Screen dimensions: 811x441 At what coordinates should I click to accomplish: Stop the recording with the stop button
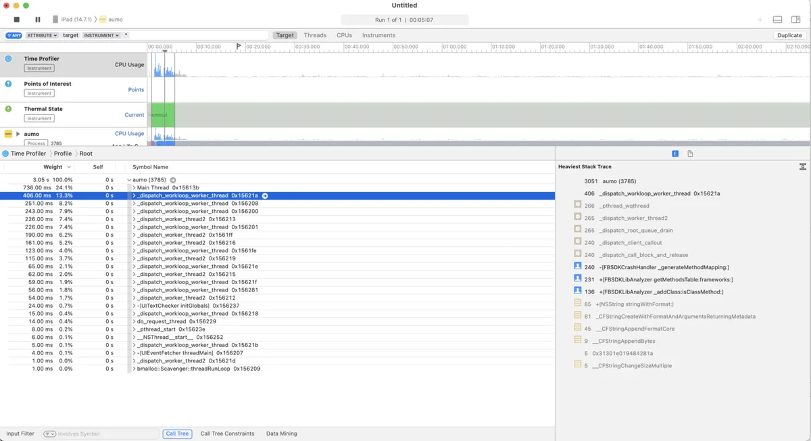click(17, 20)
